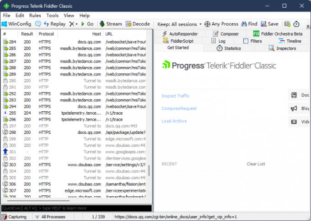Click the Load Archive link
Screen dimensions: 311x221
point(174,121)
